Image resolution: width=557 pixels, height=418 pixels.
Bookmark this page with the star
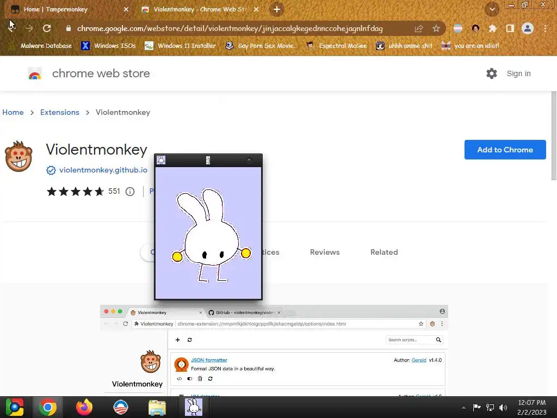pyautogui.click(x=436, y=28)
